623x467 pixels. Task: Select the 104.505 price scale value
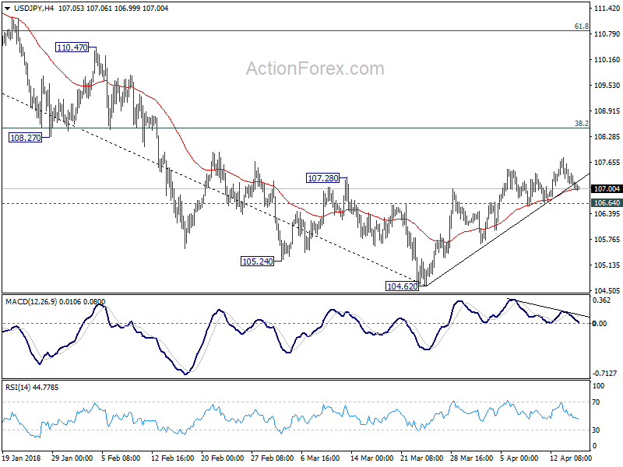tap(607, 290)
